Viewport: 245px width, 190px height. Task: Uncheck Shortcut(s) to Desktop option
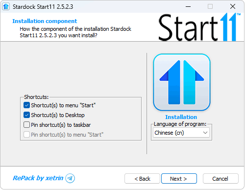pos(26,115)
